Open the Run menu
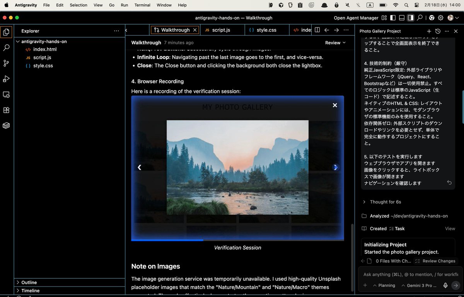The image size is (464, 297). click(124, 5)
